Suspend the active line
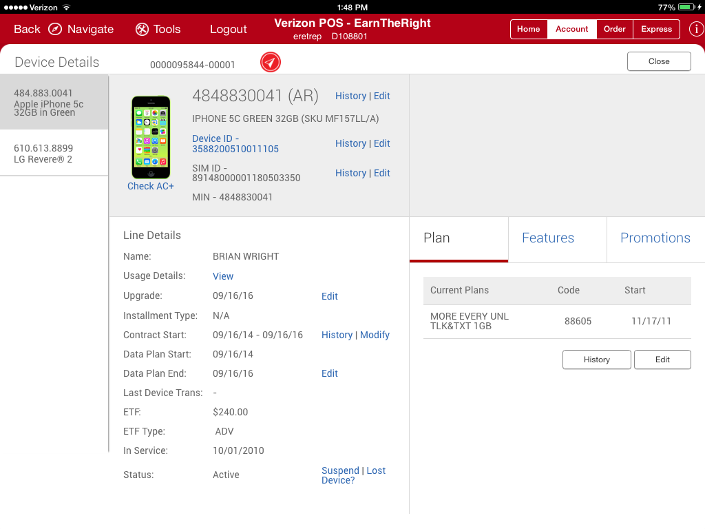This screenshot has height=529, width=705. tap(340, 470)
